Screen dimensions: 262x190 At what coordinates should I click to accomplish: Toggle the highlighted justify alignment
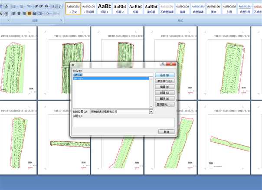(29, 13)
